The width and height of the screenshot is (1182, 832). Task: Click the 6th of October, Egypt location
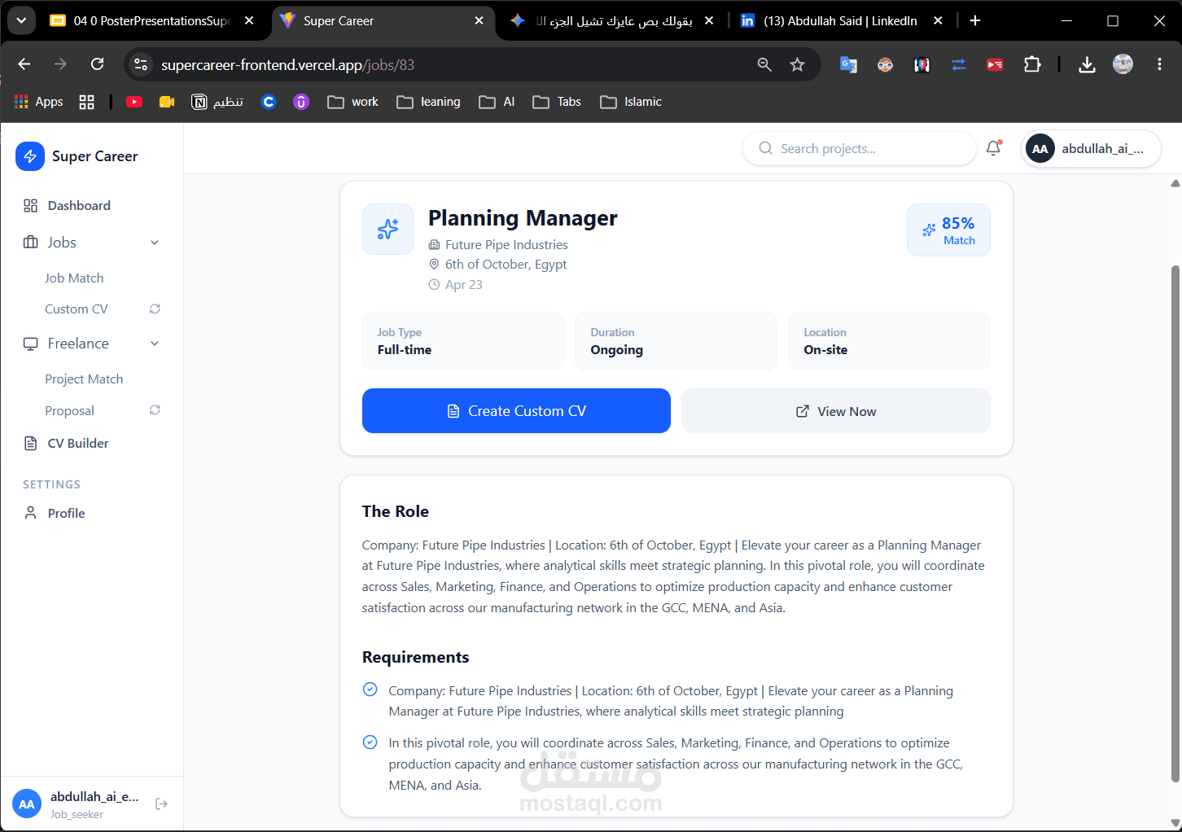[x=506, y=265]
